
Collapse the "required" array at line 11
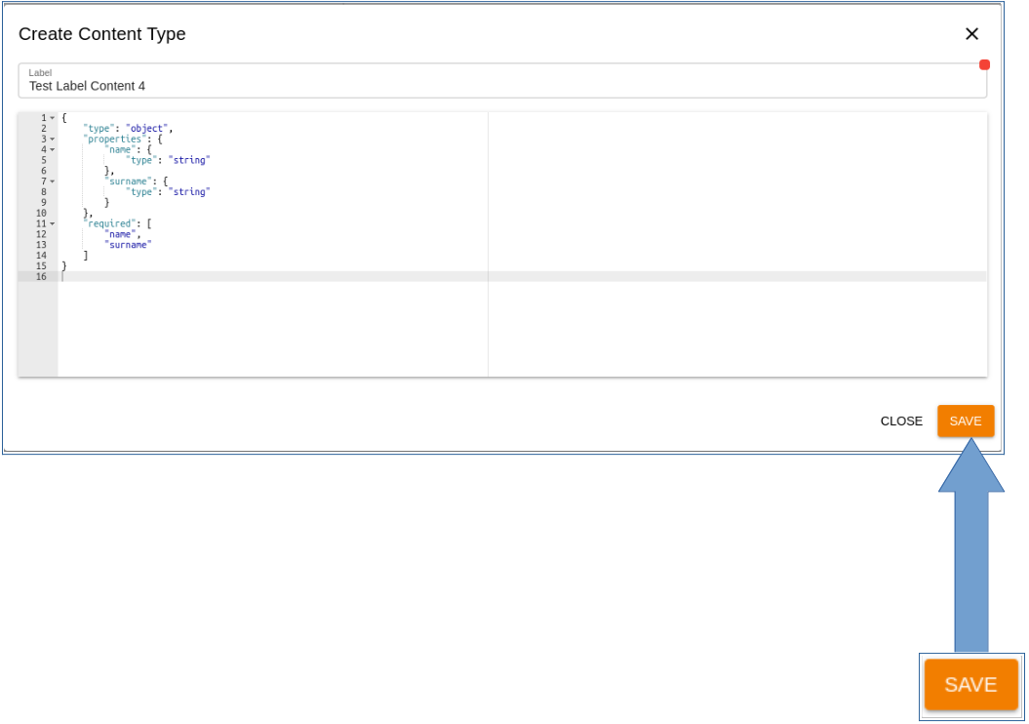[x=51, y=222]
